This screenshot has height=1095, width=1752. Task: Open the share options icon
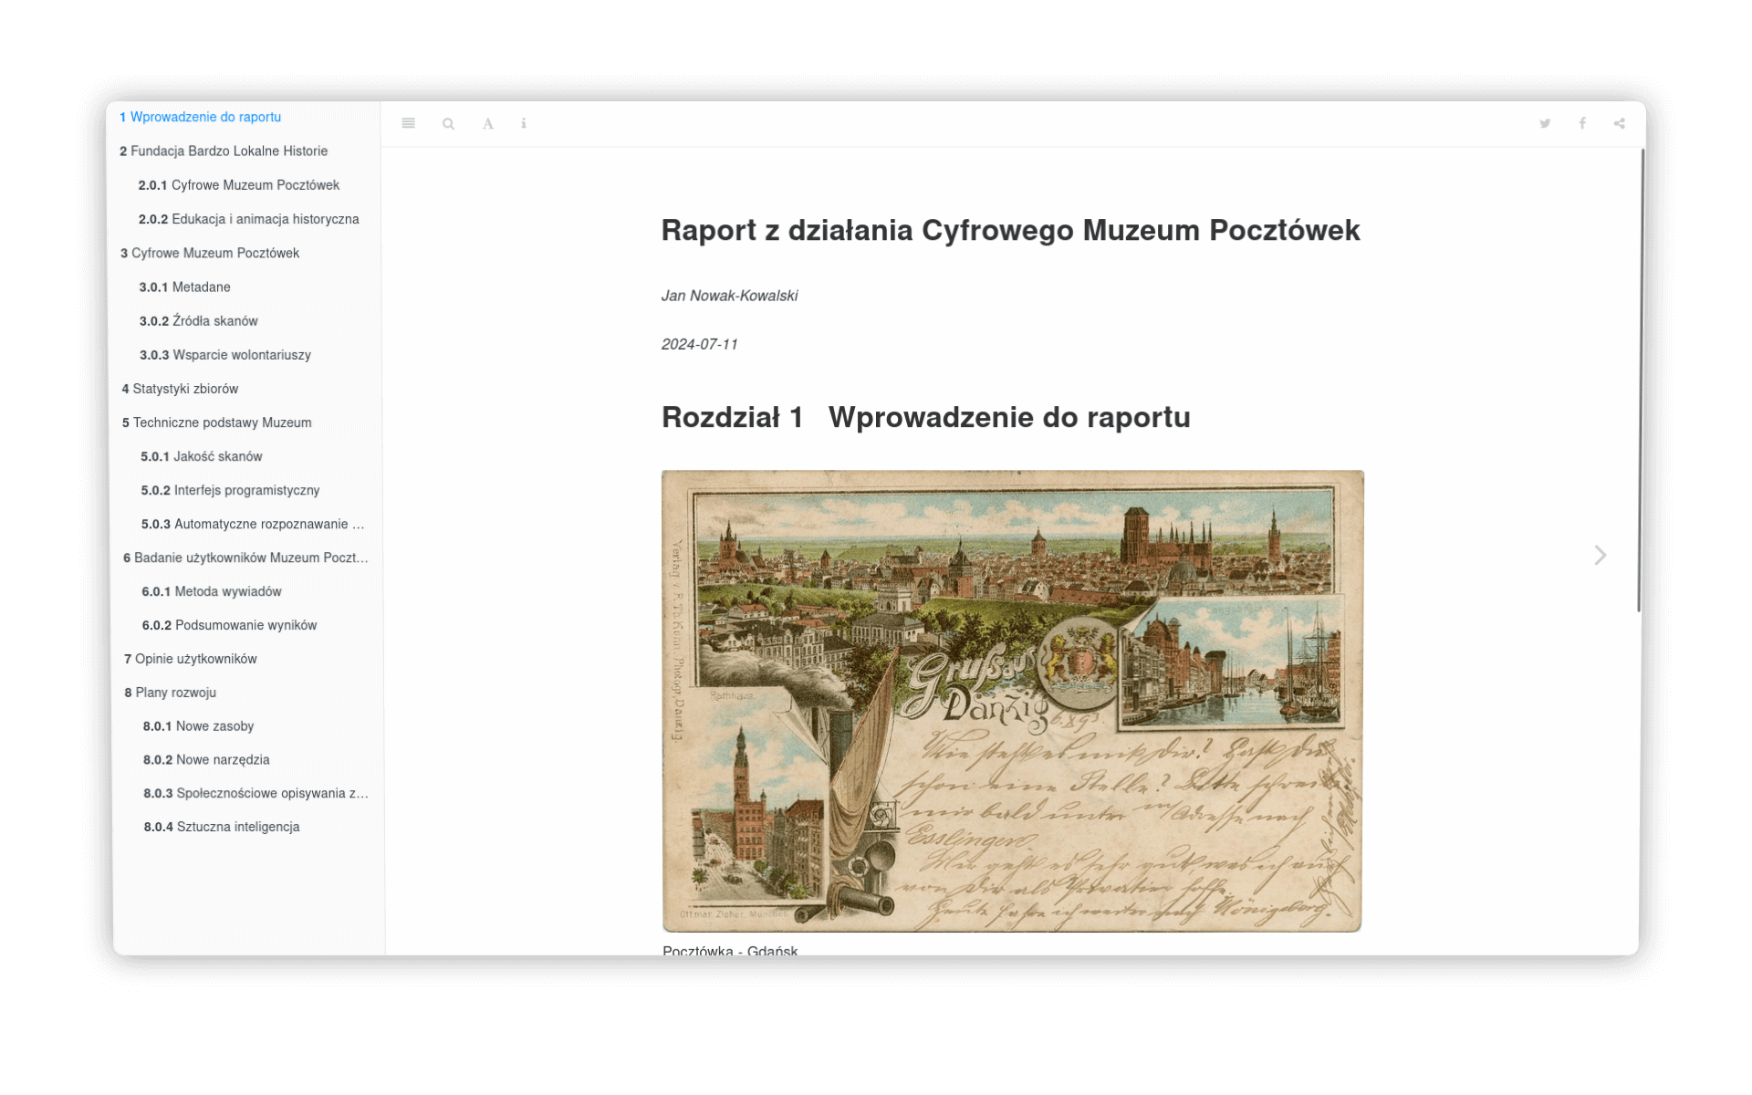pyautogui.click(x=1619, y=123)
